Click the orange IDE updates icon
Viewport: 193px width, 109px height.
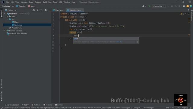point(188,6)
